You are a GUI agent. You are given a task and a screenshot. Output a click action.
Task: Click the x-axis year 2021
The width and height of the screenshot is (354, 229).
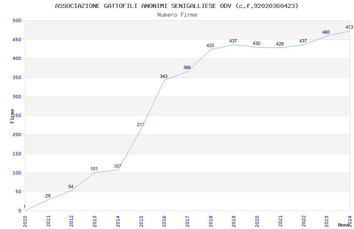pos(280,221)
